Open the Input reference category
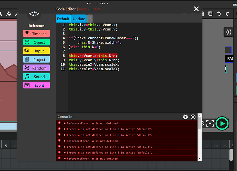This screenshot has width=237, height=171. 36,51
